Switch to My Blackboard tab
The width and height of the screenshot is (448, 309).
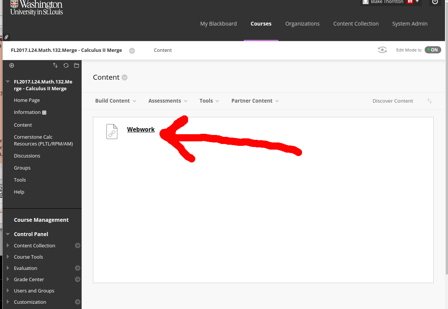[218, 24]
